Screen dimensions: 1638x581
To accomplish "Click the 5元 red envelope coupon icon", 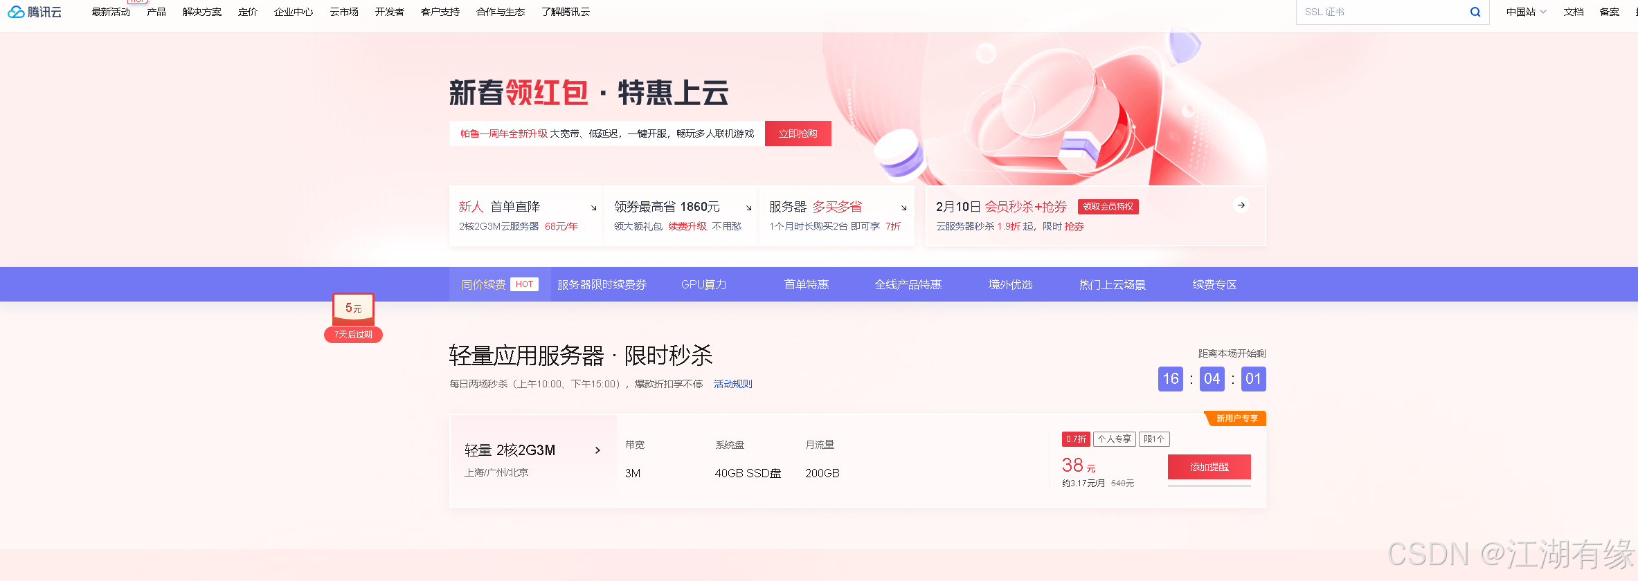I will pos(353,308).
